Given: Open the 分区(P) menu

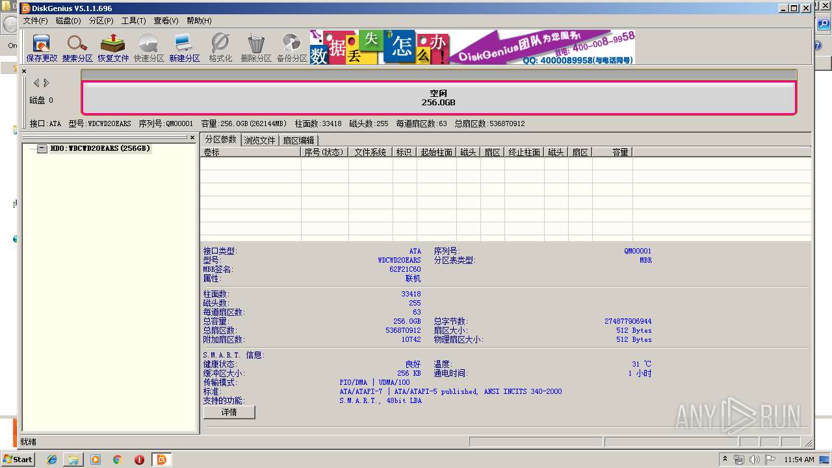Looking at the screenshot, I should tap(101, 21).
